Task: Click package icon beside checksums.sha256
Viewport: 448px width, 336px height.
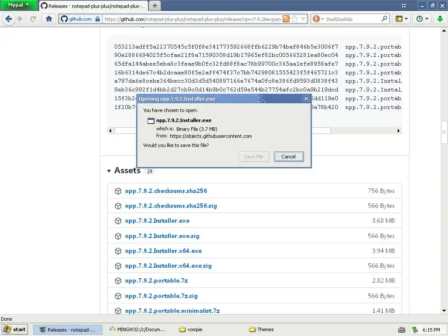Action: (x=118, y=191)
